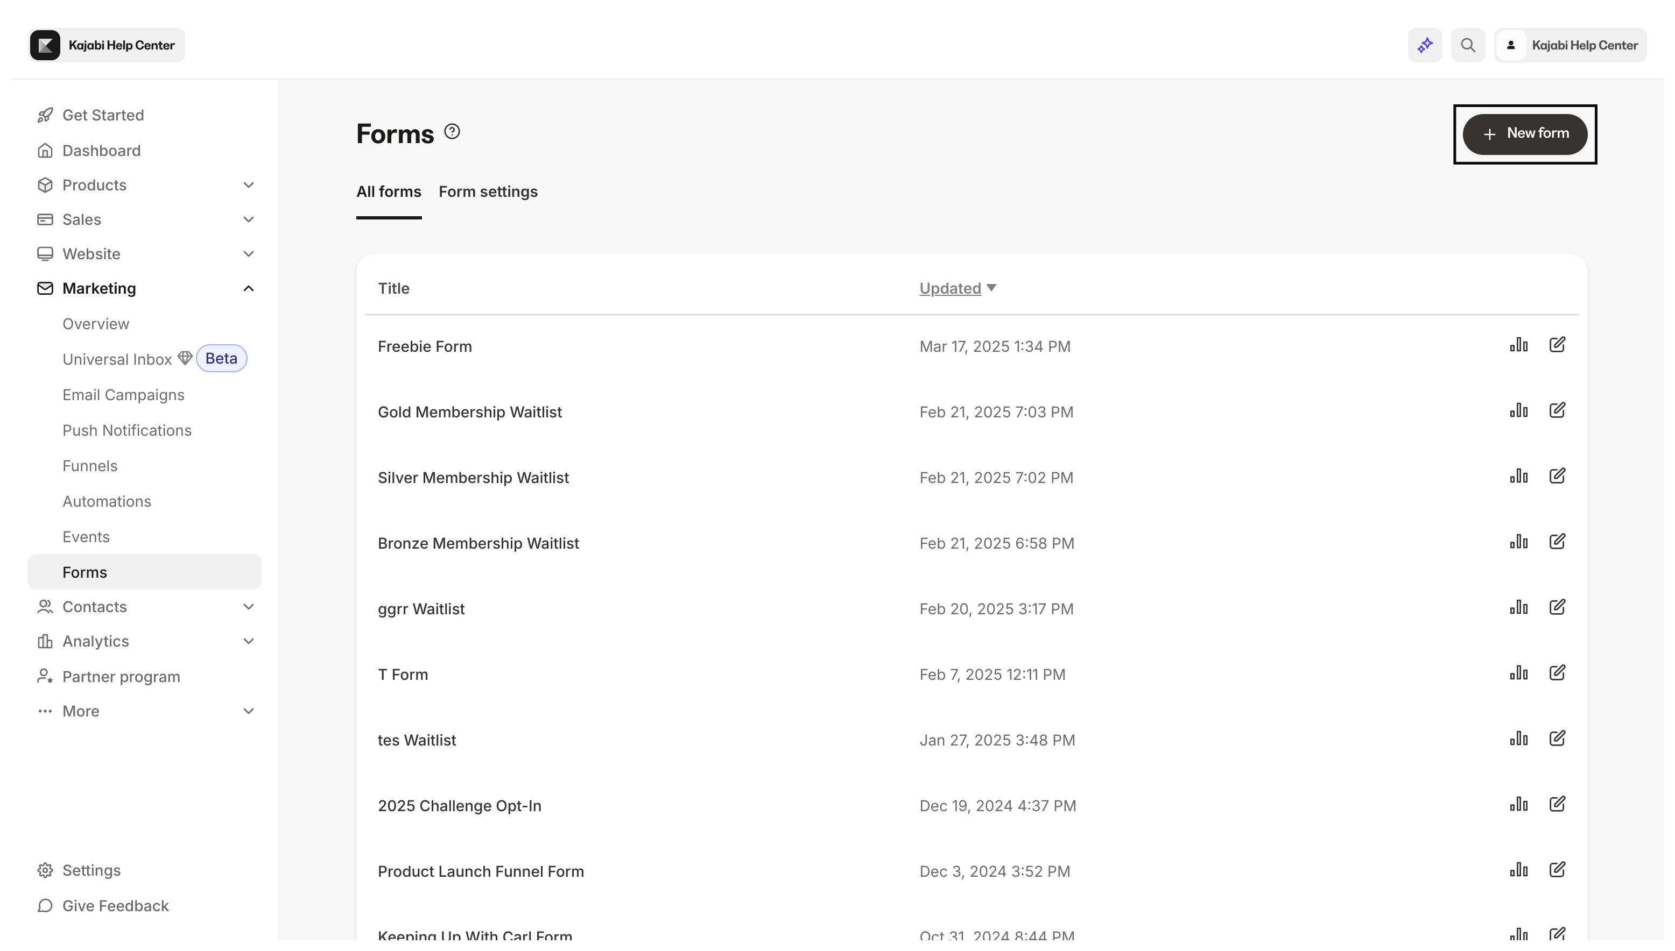Edit the T Form entry

pos(1557,673)
